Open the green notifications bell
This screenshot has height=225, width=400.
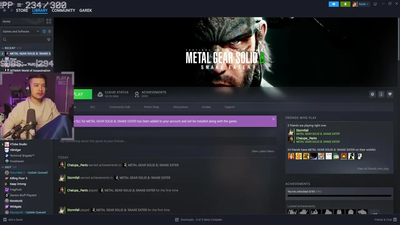[x=345, y=4]
